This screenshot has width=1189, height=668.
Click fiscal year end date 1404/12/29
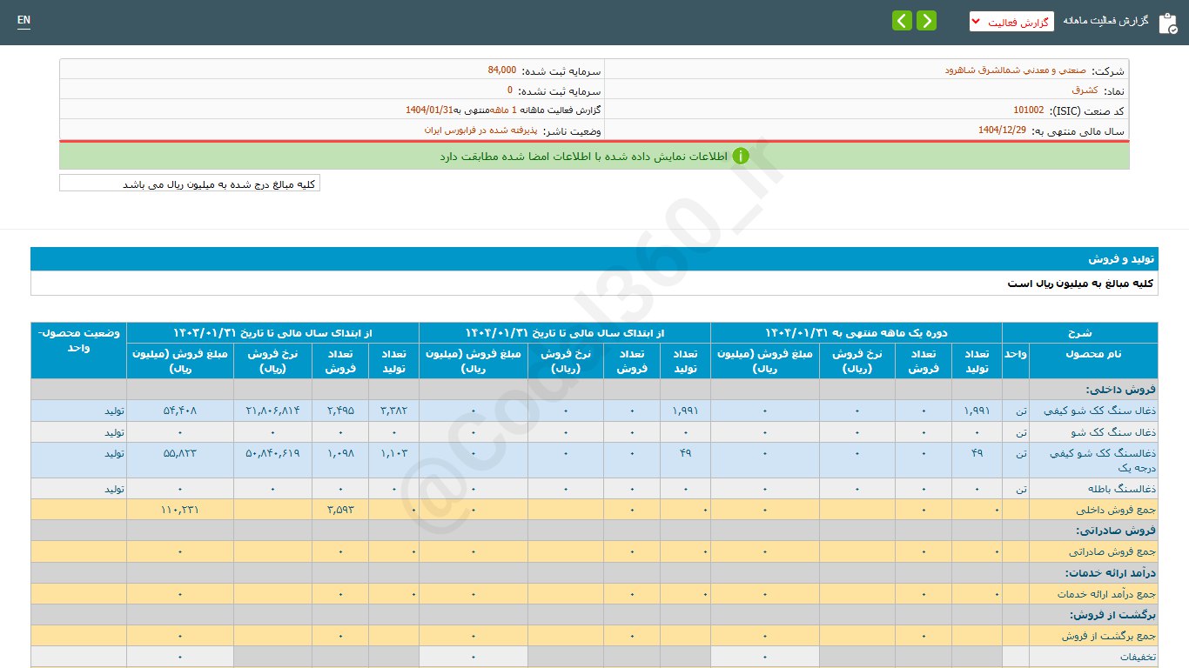tap(1002, 130)
